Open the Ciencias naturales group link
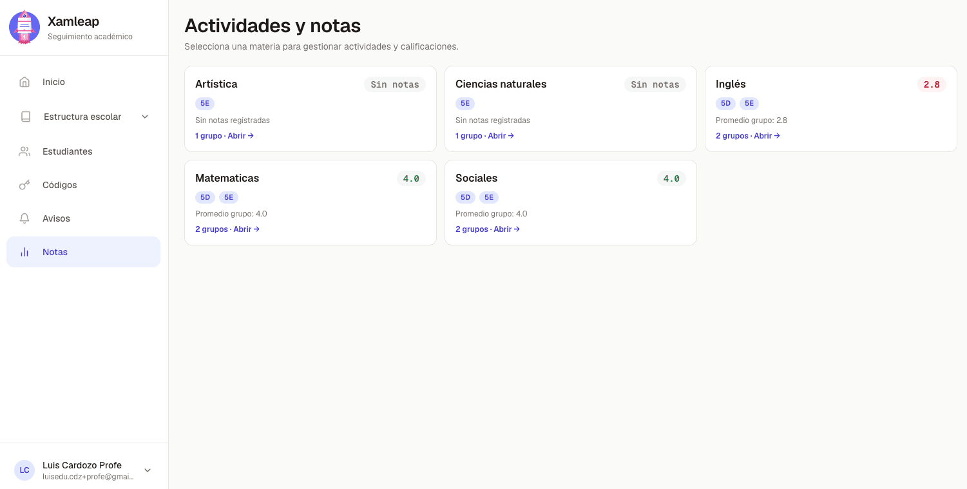This screenshot has width=967, height=489. tap(484, 136)
